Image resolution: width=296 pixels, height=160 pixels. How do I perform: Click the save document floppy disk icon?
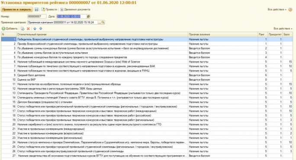(x=36, y=10)
